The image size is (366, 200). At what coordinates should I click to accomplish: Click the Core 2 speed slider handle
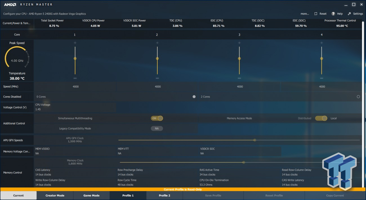[x=157, y=58]
